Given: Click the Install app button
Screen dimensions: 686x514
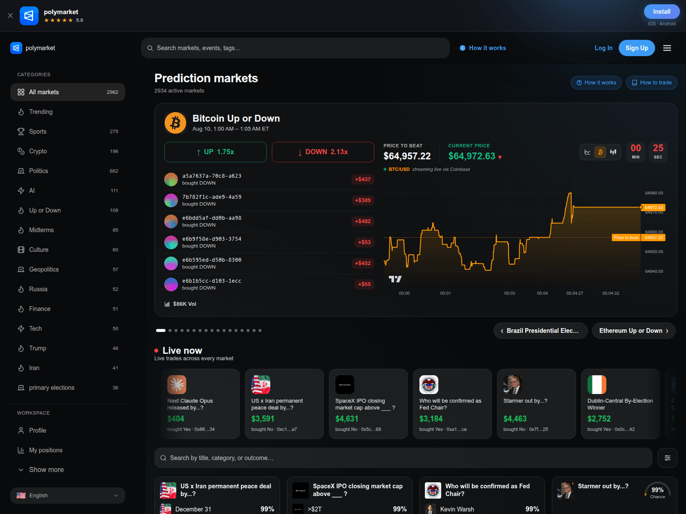Looking at the screenshot, I should click(662, 12).
